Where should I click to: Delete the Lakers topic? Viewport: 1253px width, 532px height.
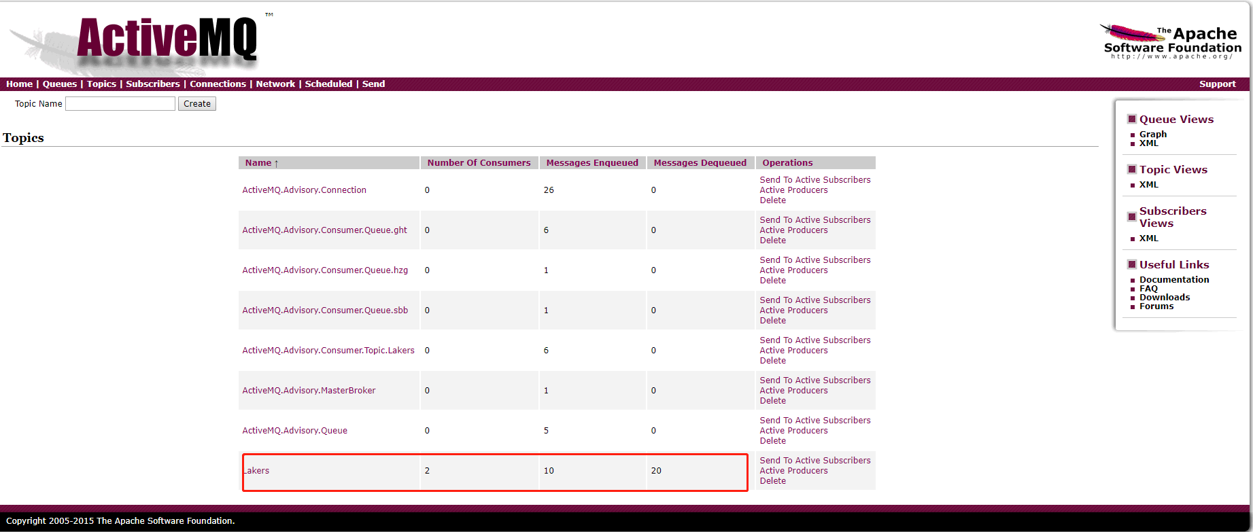pyautogui.click(x=773, y=481)
